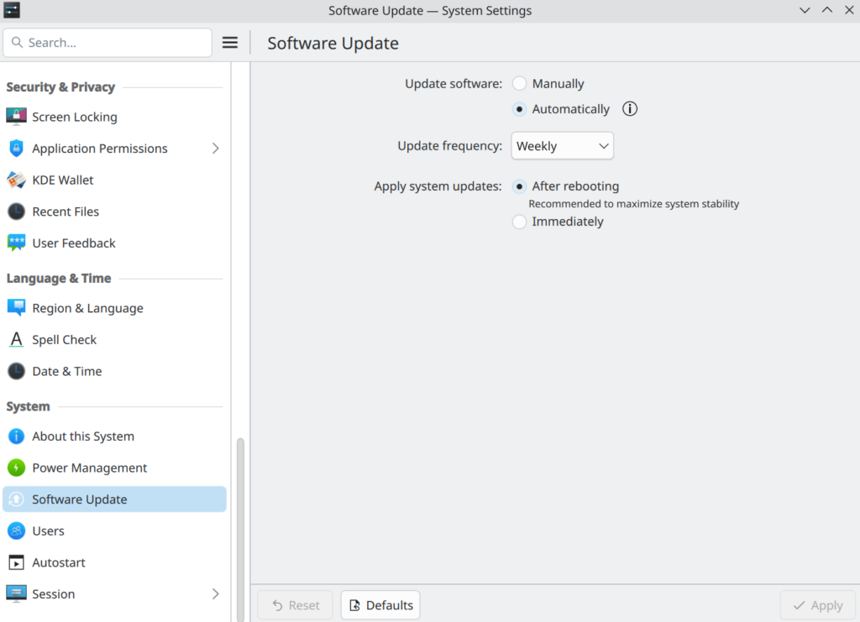Open the hamburger menu button
Viewport: 860px width, 622px height.
click(x=230, y=43)
